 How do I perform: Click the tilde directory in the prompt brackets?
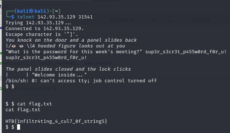[56, 11]
